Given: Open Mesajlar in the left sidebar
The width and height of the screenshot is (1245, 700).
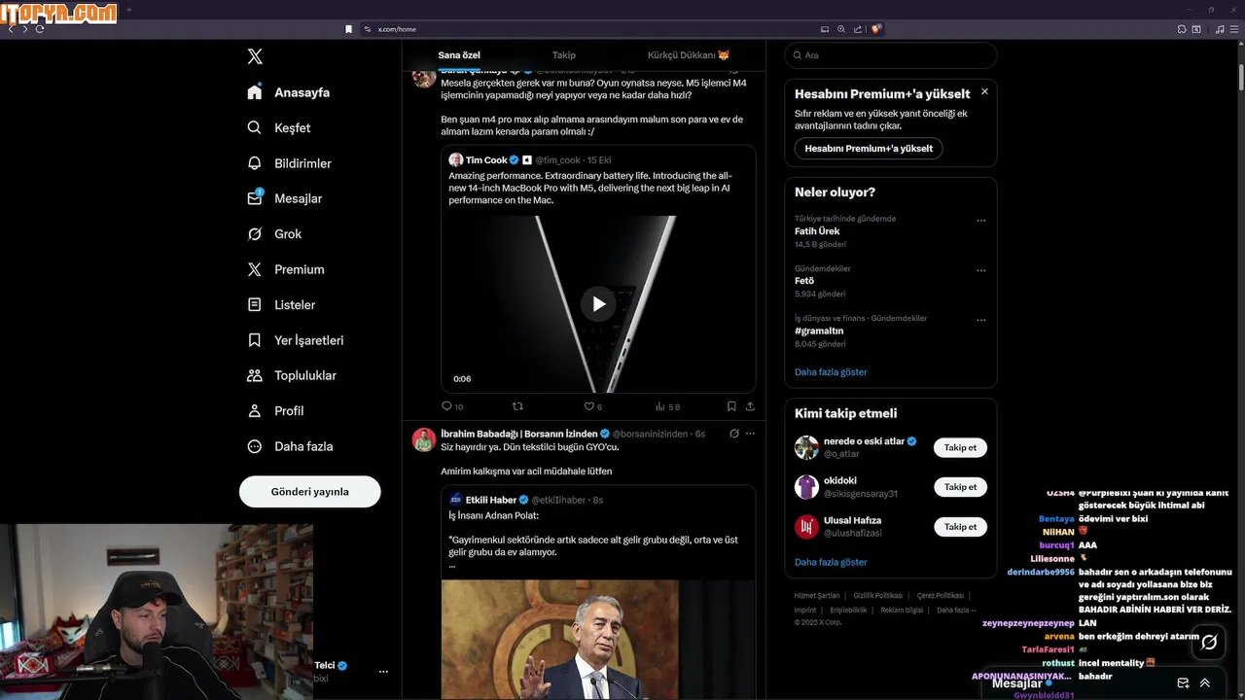Looking at the screenshot, I should [284, 198].
